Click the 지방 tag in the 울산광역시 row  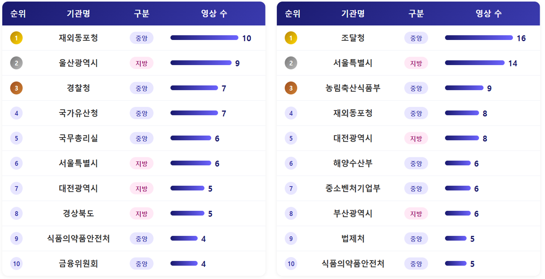[x=141, y=63]
